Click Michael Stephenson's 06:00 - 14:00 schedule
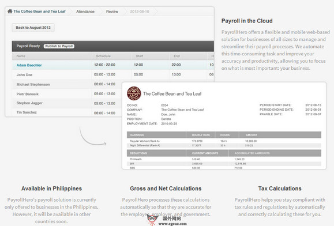 pyautogui.click(x=104, y=84)
